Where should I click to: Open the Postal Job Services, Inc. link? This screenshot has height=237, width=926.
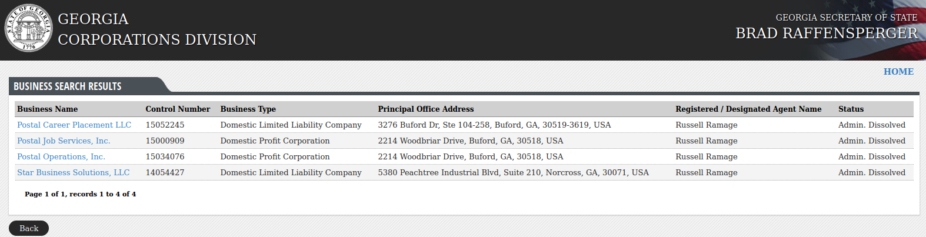click(64, 141)
